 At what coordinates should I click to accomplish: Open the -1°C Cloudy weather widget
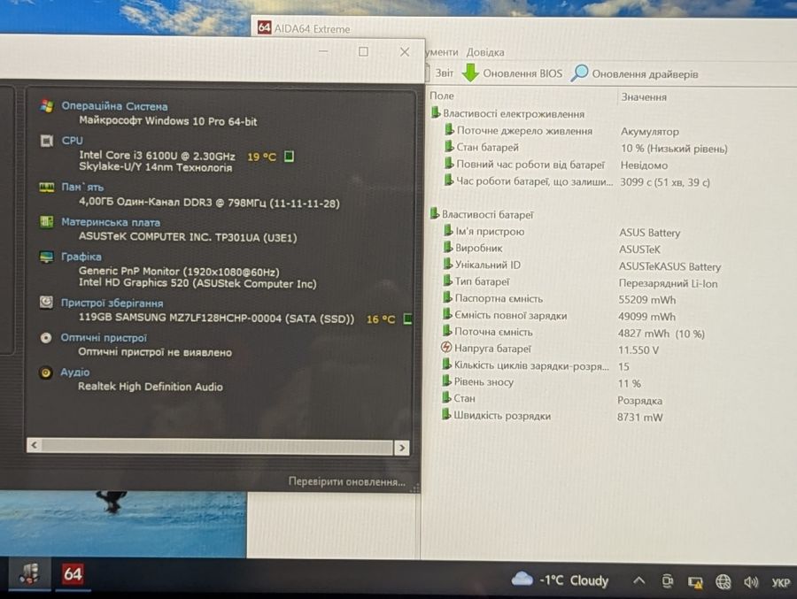pyautogui.click(x=560, y=580)
